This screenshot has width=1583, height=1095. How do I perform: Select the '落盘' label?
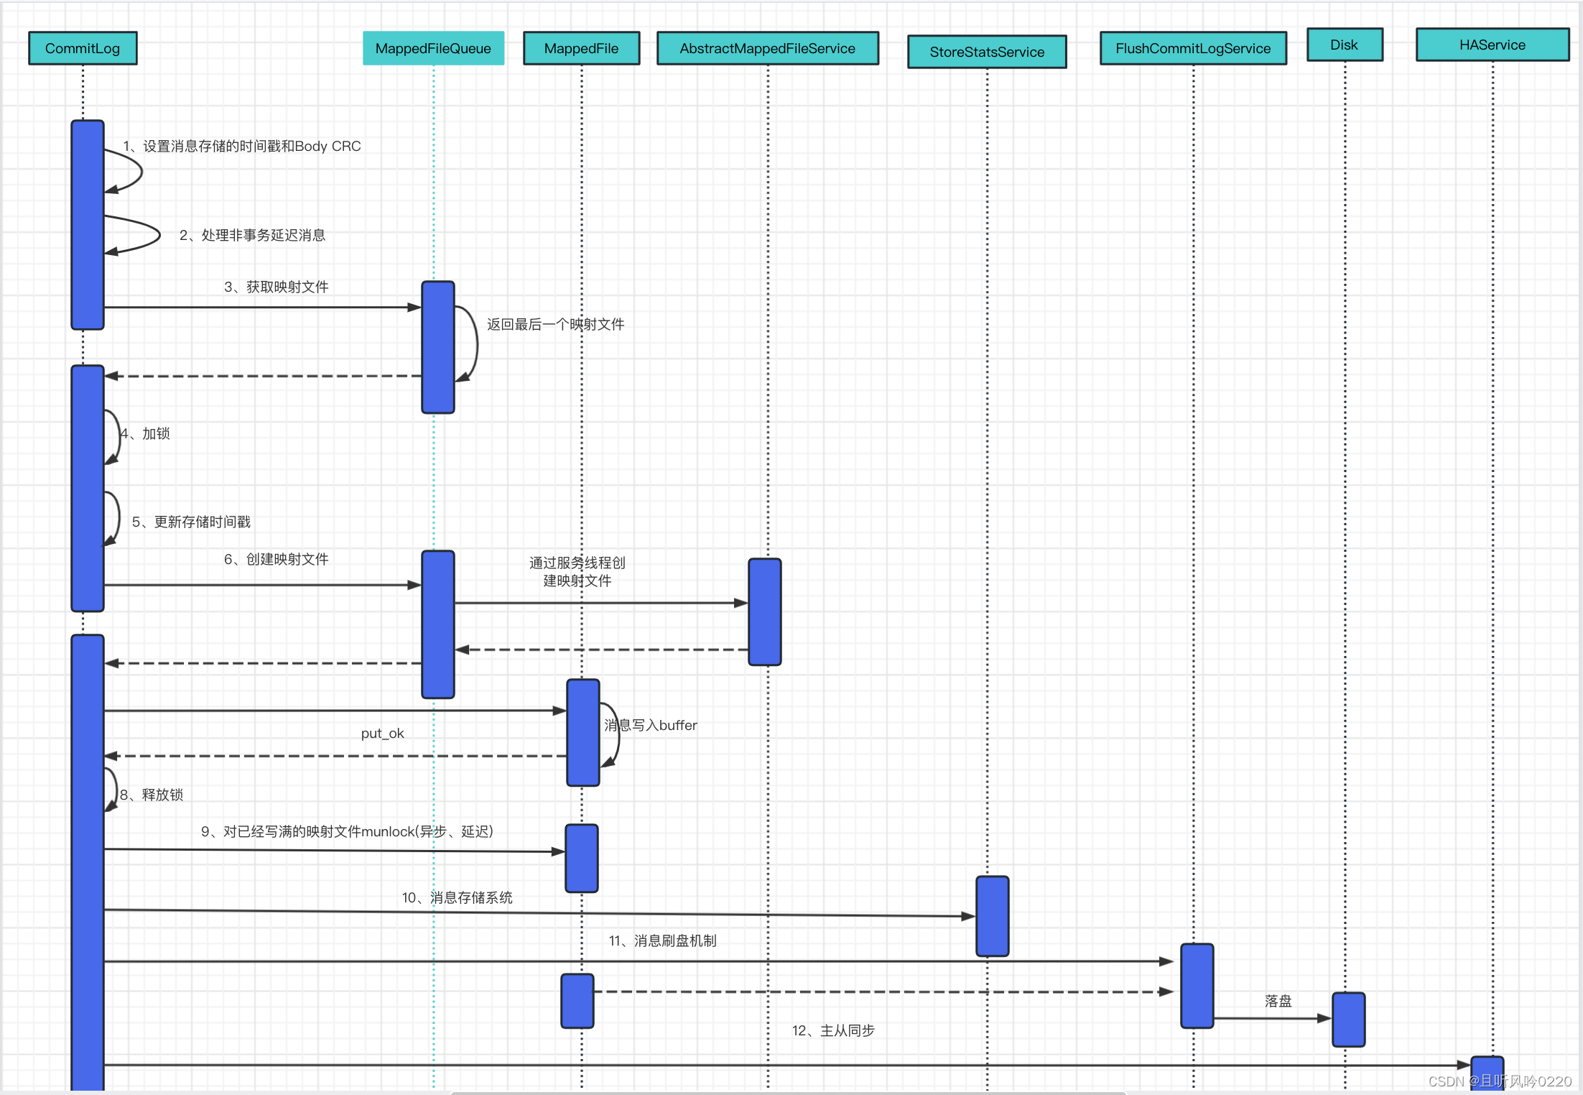pyautogui.click(x=1278, y=1001)
